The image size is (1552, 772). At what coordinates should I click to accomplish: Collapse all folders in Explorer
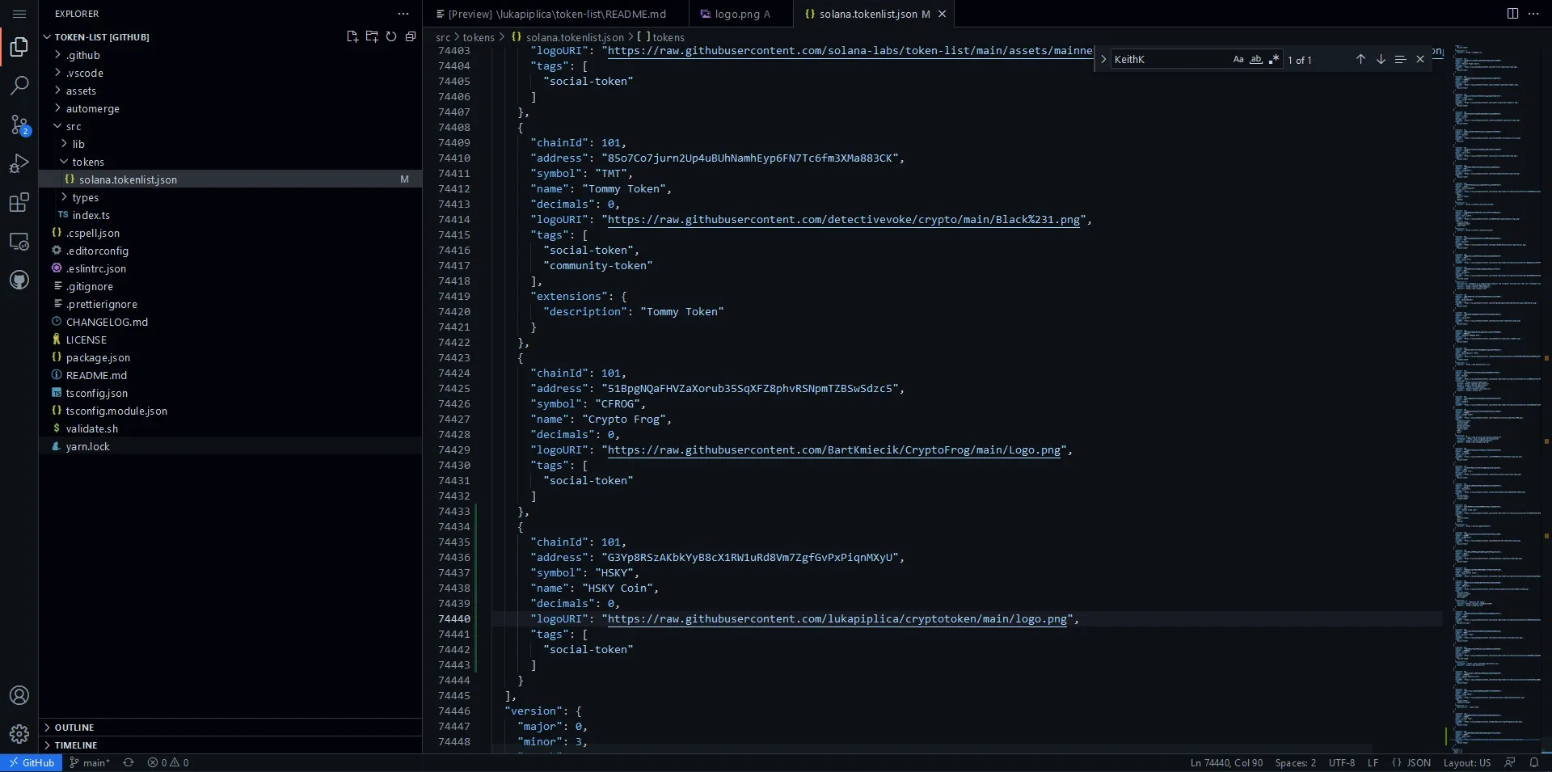[411, 36]
